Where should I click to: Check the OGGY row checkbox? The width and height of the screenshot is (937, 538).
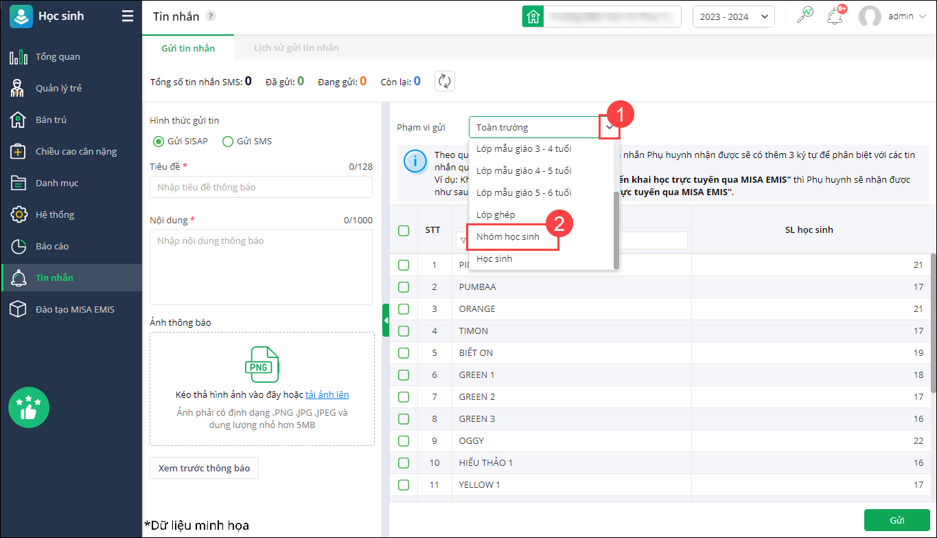tap(404, 440)
